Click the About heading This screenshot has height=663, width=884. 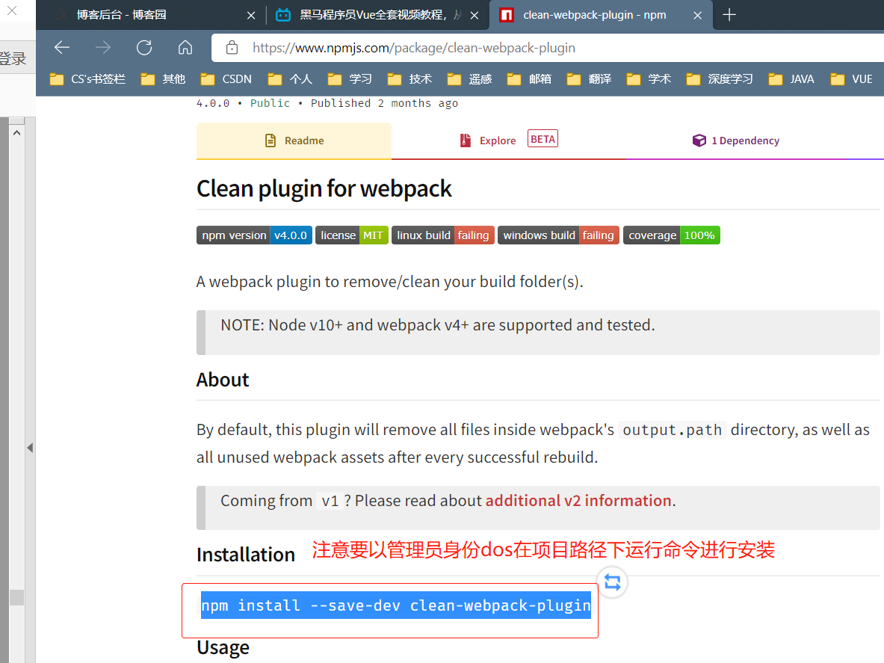pos(223,380)
